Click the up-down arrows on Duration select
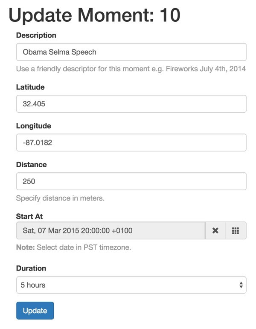256x329 pixels. (241, 285)
